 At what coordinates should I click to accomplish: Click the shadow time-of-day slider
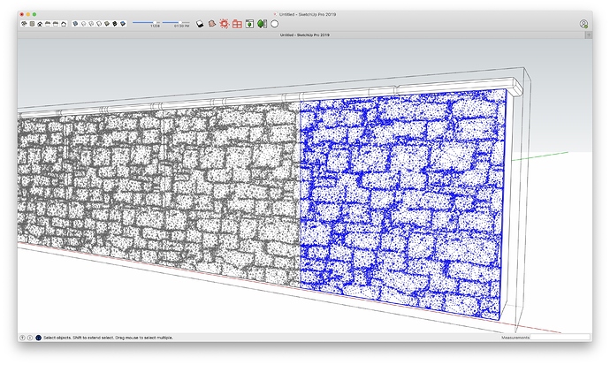(x=176, y=22)
